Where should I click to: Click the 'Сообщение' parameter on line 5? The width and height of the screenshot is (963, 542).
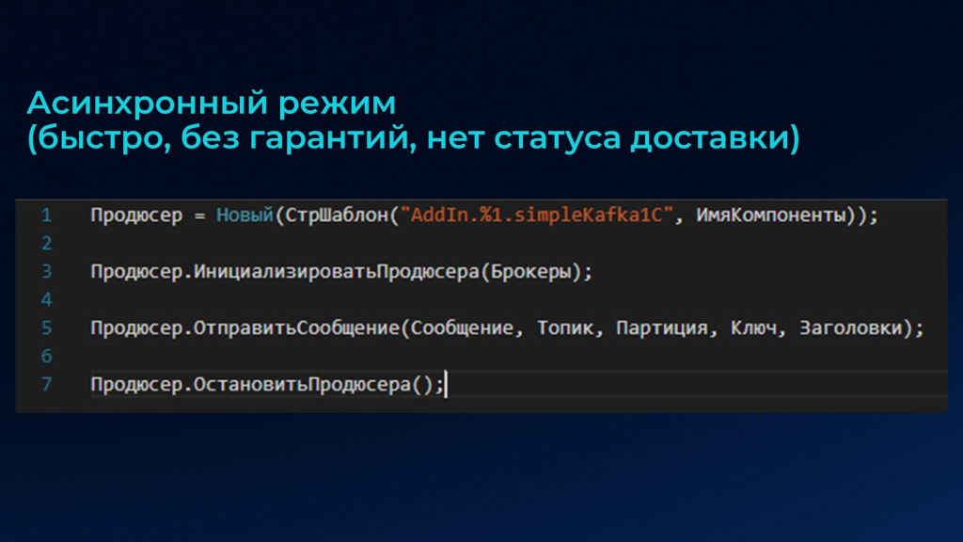pyautogui.click(x=463, y=328)
